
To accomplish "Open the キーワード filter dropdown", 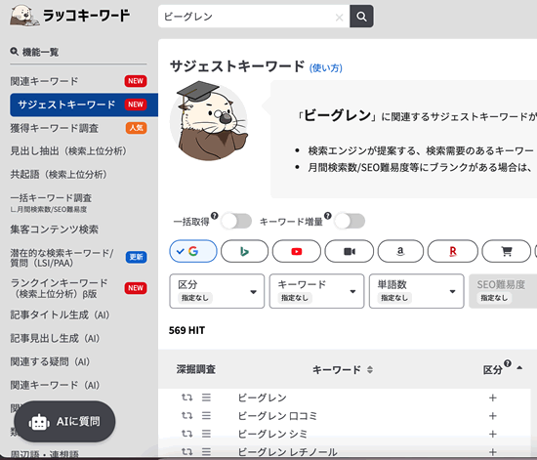I will pos(316,291).
